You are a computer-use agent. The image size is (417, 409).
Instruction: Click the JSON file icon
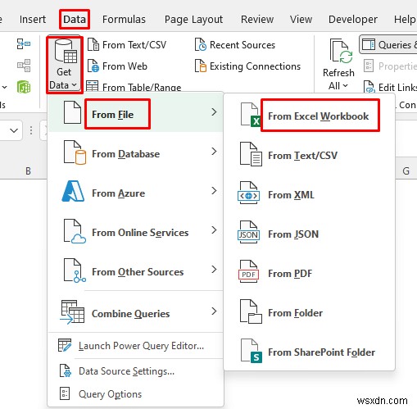coord(248,232)
